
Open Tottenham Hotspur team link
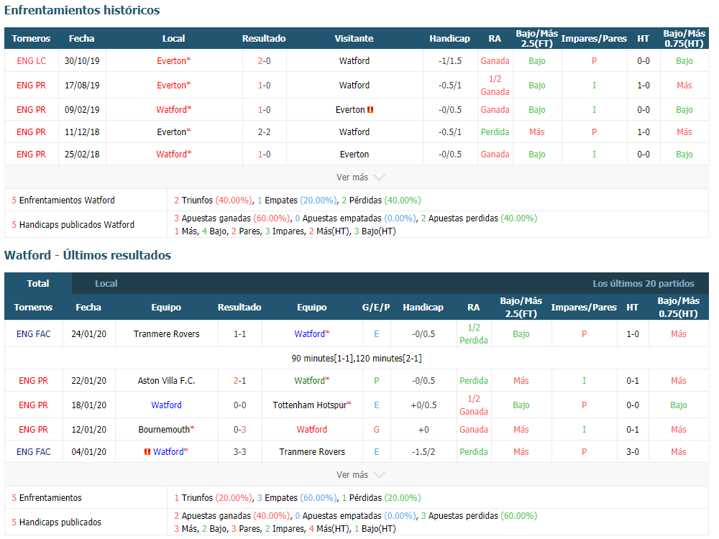(312, 405)
